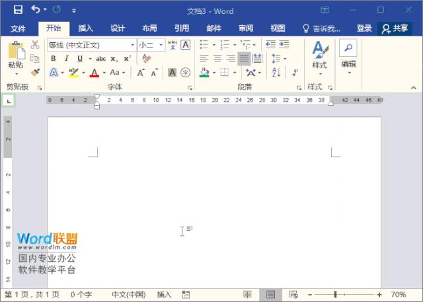Center the text alignment

click(x=217, y=59)
